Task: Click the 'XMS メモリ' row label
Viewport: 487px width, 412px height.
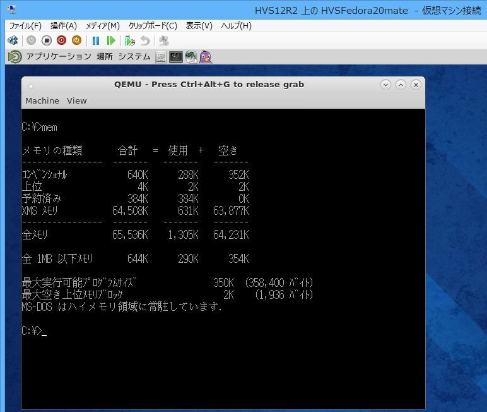Action: [40, 210]
